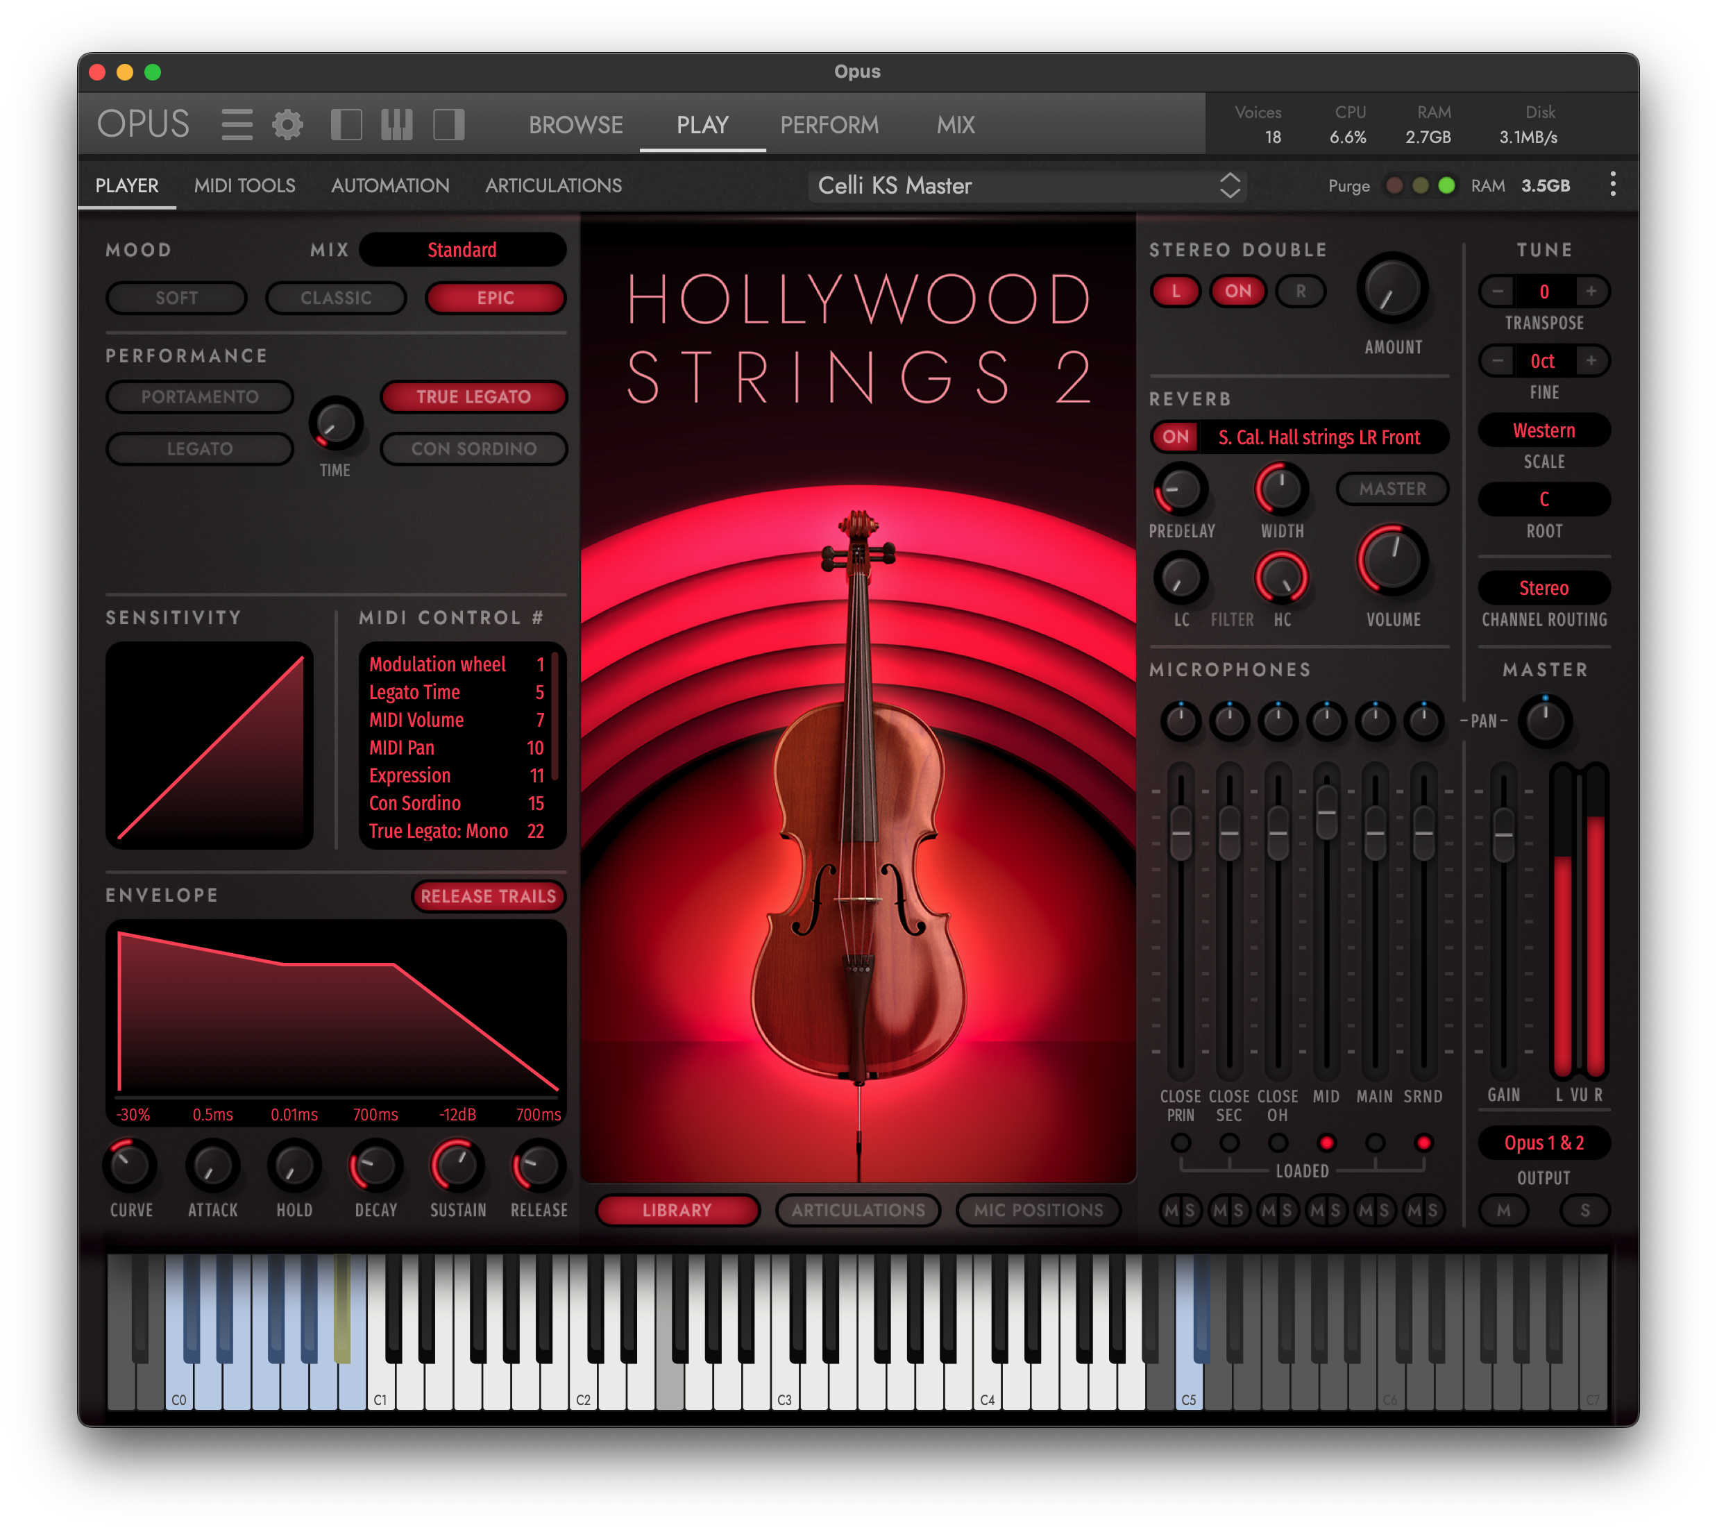1717x1530 pixels.
Task: Click the envelope Release knob
Action: [538, 1166]
